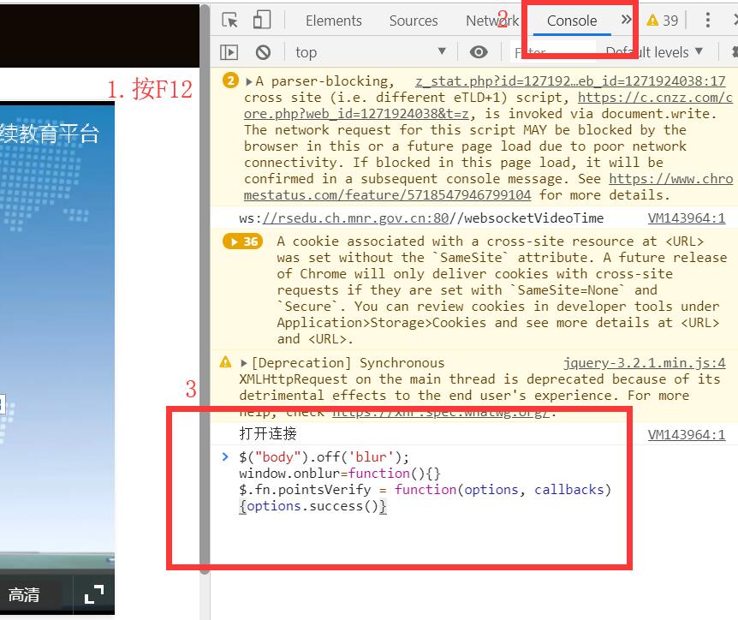This screenshot has width=738, height=620.
Task: Activate the inspect element picker icon
Action: click(229, 21)
